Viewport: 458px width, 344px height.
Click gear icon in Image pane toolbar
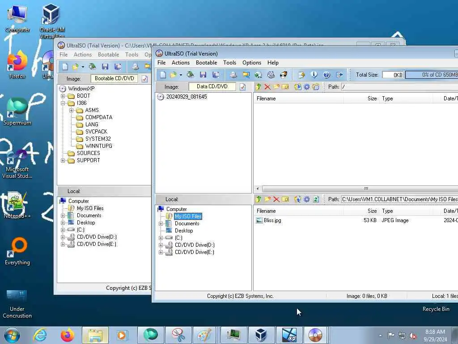click(307, 87)
